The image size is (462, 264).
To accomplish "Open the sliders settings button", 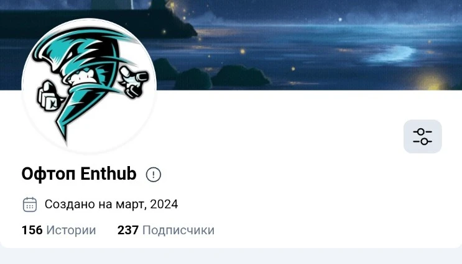I will pyautogui.click(x=423, y=136).
